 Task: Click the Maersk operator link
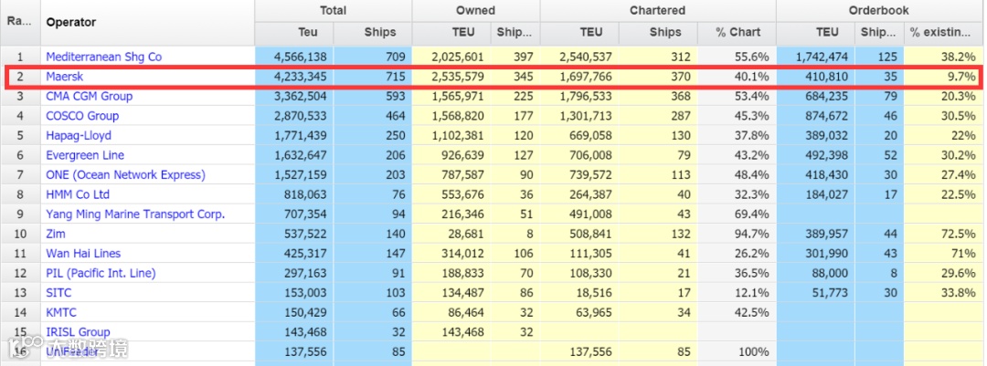click(64, 77)
